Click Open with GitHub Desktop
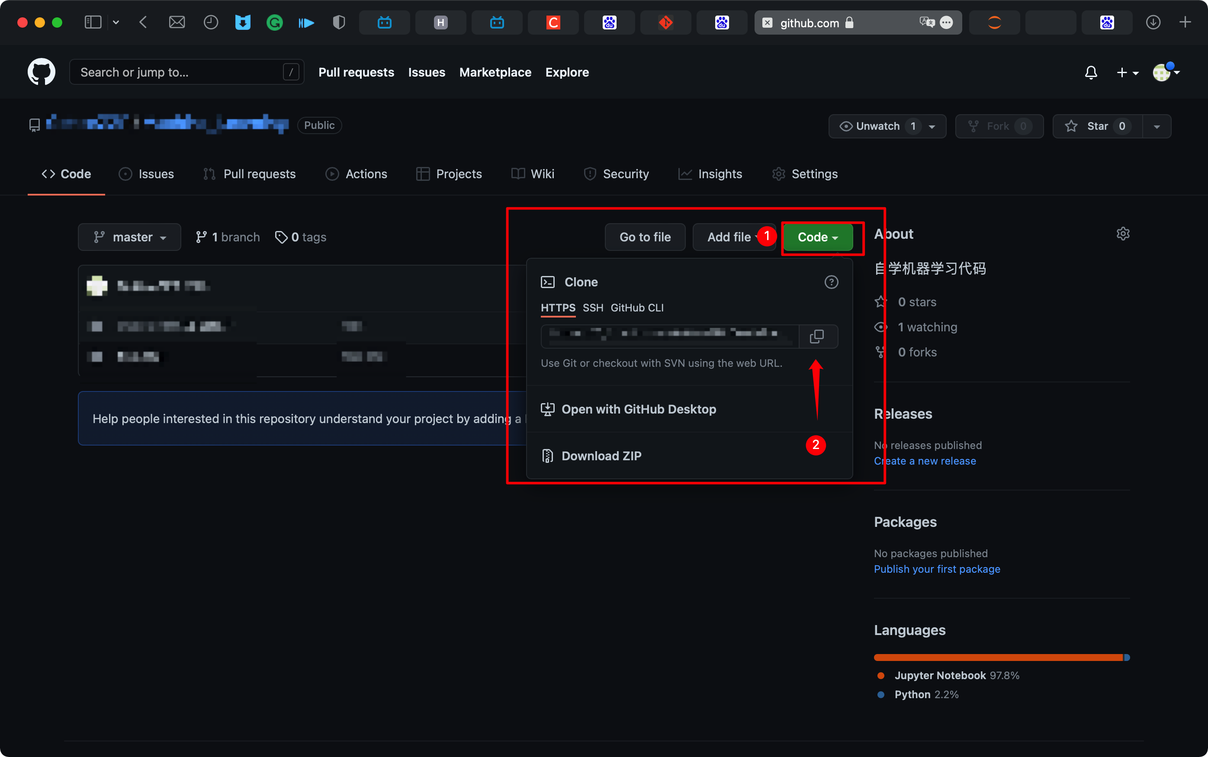1208x757 pixels. (689, 409)
